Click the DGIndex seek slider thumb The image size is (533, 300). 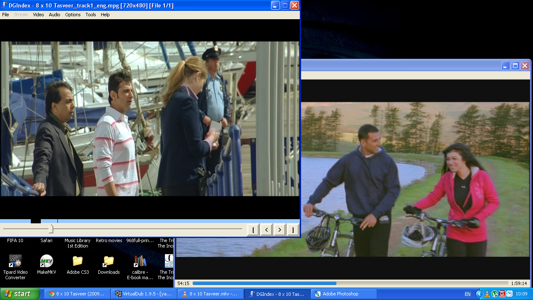[x=51, y=229]
